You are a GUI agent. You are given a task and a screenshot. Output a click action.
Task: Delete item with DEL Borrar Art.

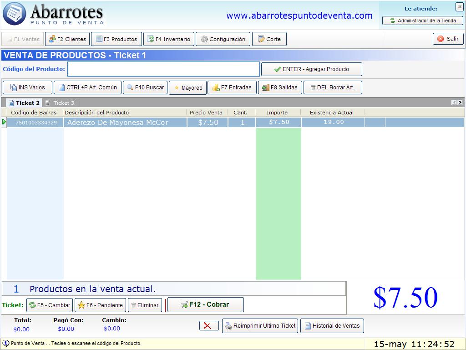click(x=332, y=87)
